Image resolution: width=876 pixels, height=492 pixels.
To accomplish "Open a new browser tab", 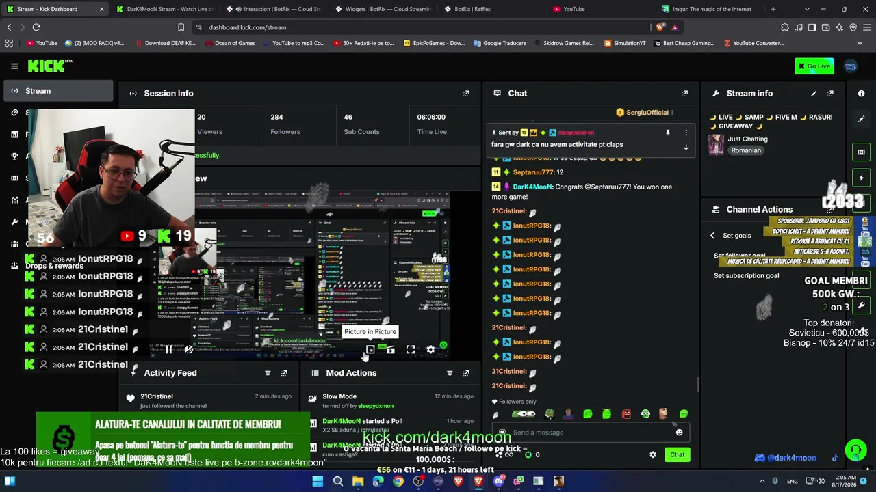I will point(773,9).
